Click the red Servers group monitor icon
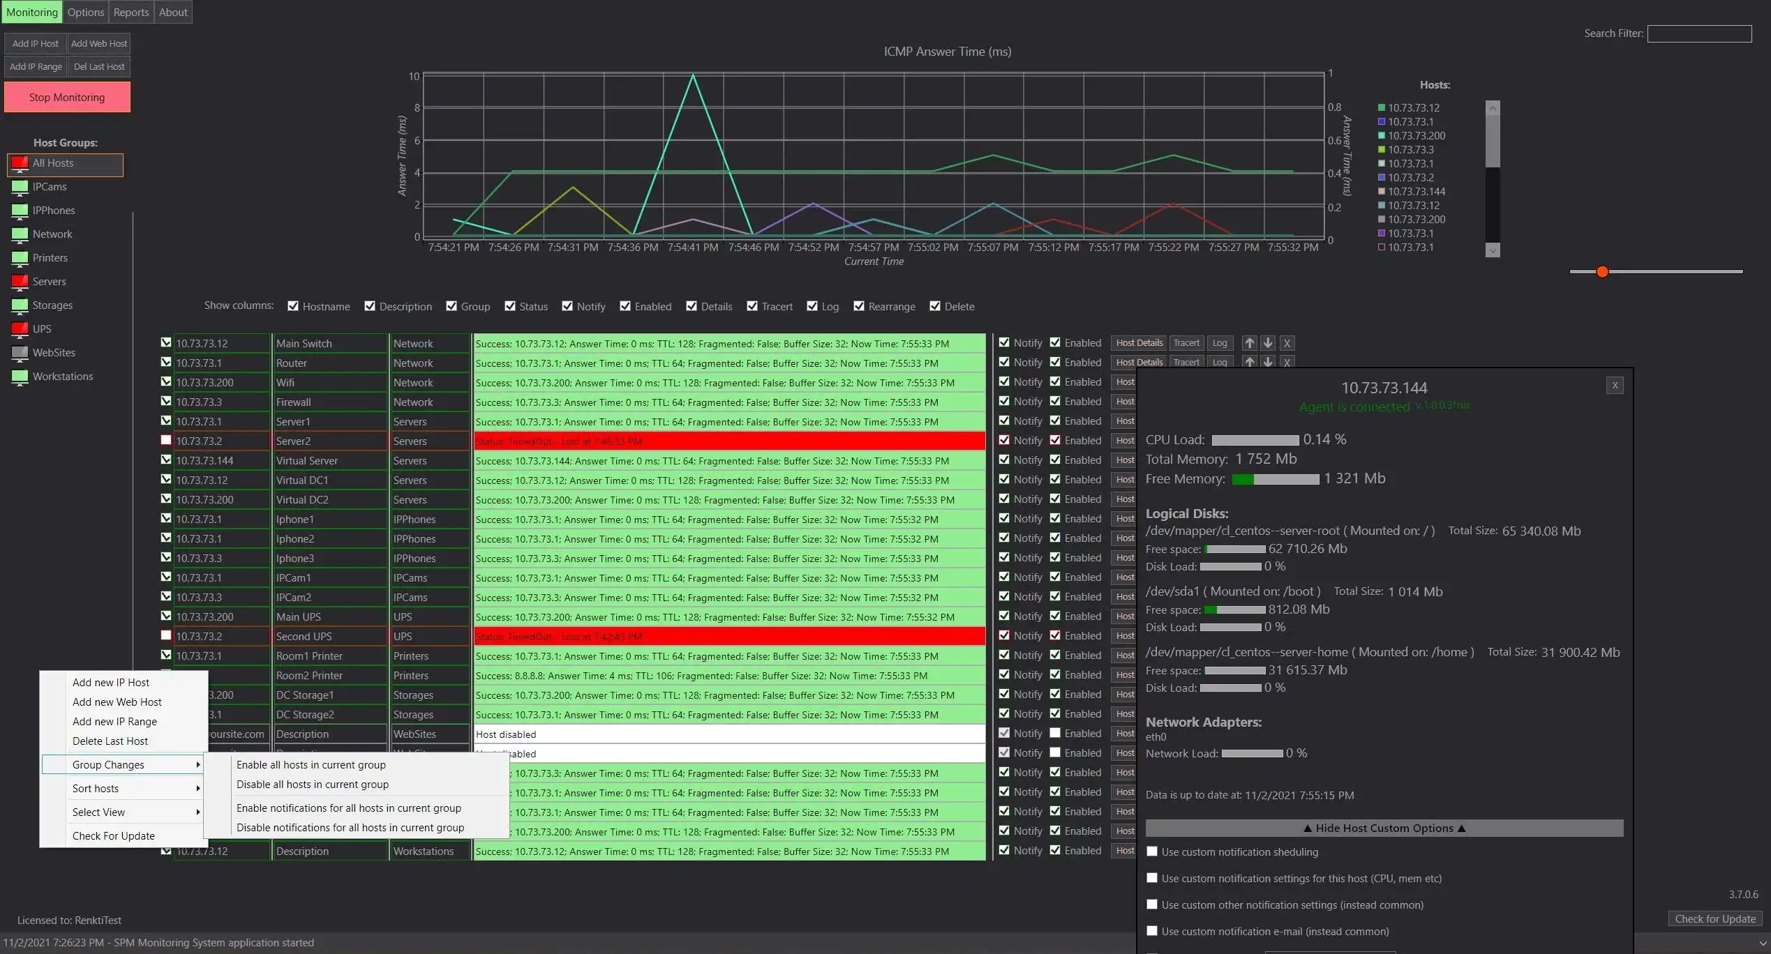The height and width of the screenshot is (954, 1771). [x=20, y=282]
